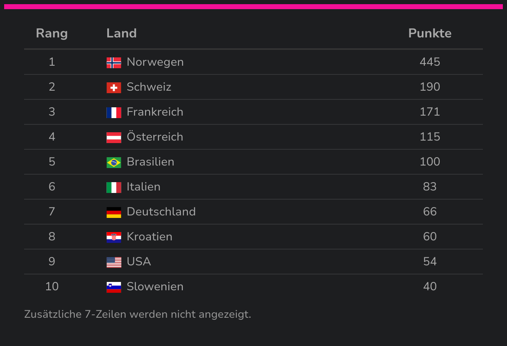Click the Swiss flag icon
507x346 pixels.
(x=113, y=87)
